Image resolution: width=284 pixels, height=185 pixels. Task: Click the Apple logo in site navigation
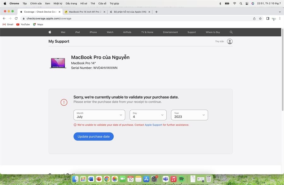click(50, 32)
